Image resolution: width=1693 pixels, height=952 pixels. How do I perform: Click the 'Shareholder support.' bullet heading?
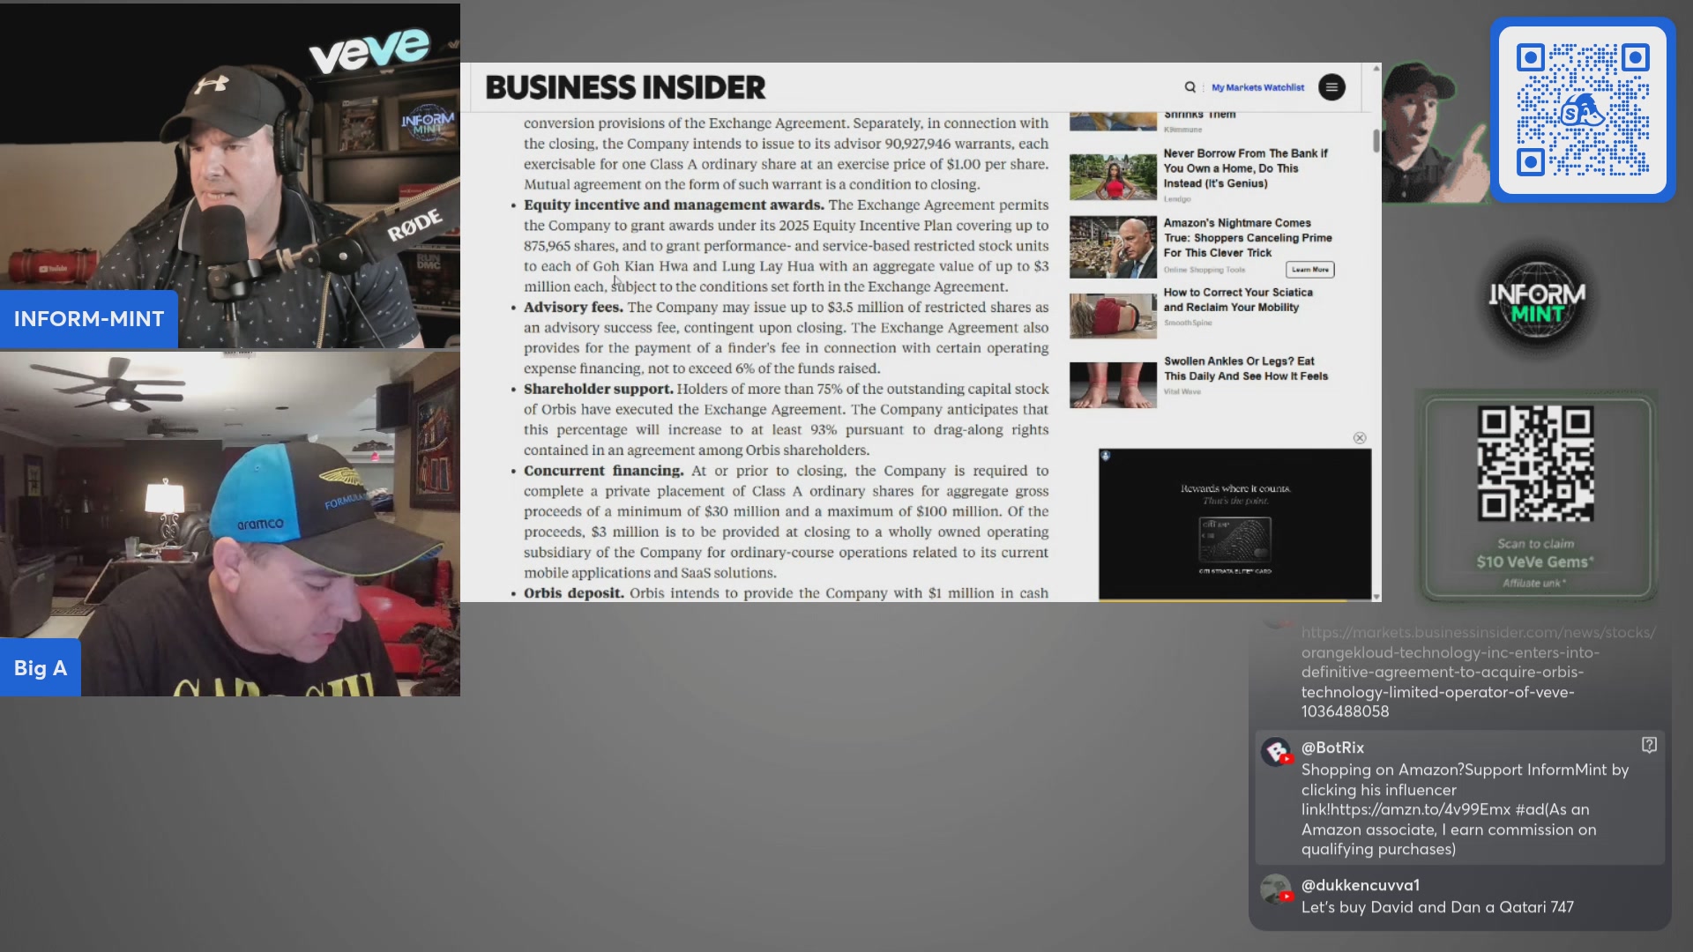pyautogui.click(x=598, y=390)
